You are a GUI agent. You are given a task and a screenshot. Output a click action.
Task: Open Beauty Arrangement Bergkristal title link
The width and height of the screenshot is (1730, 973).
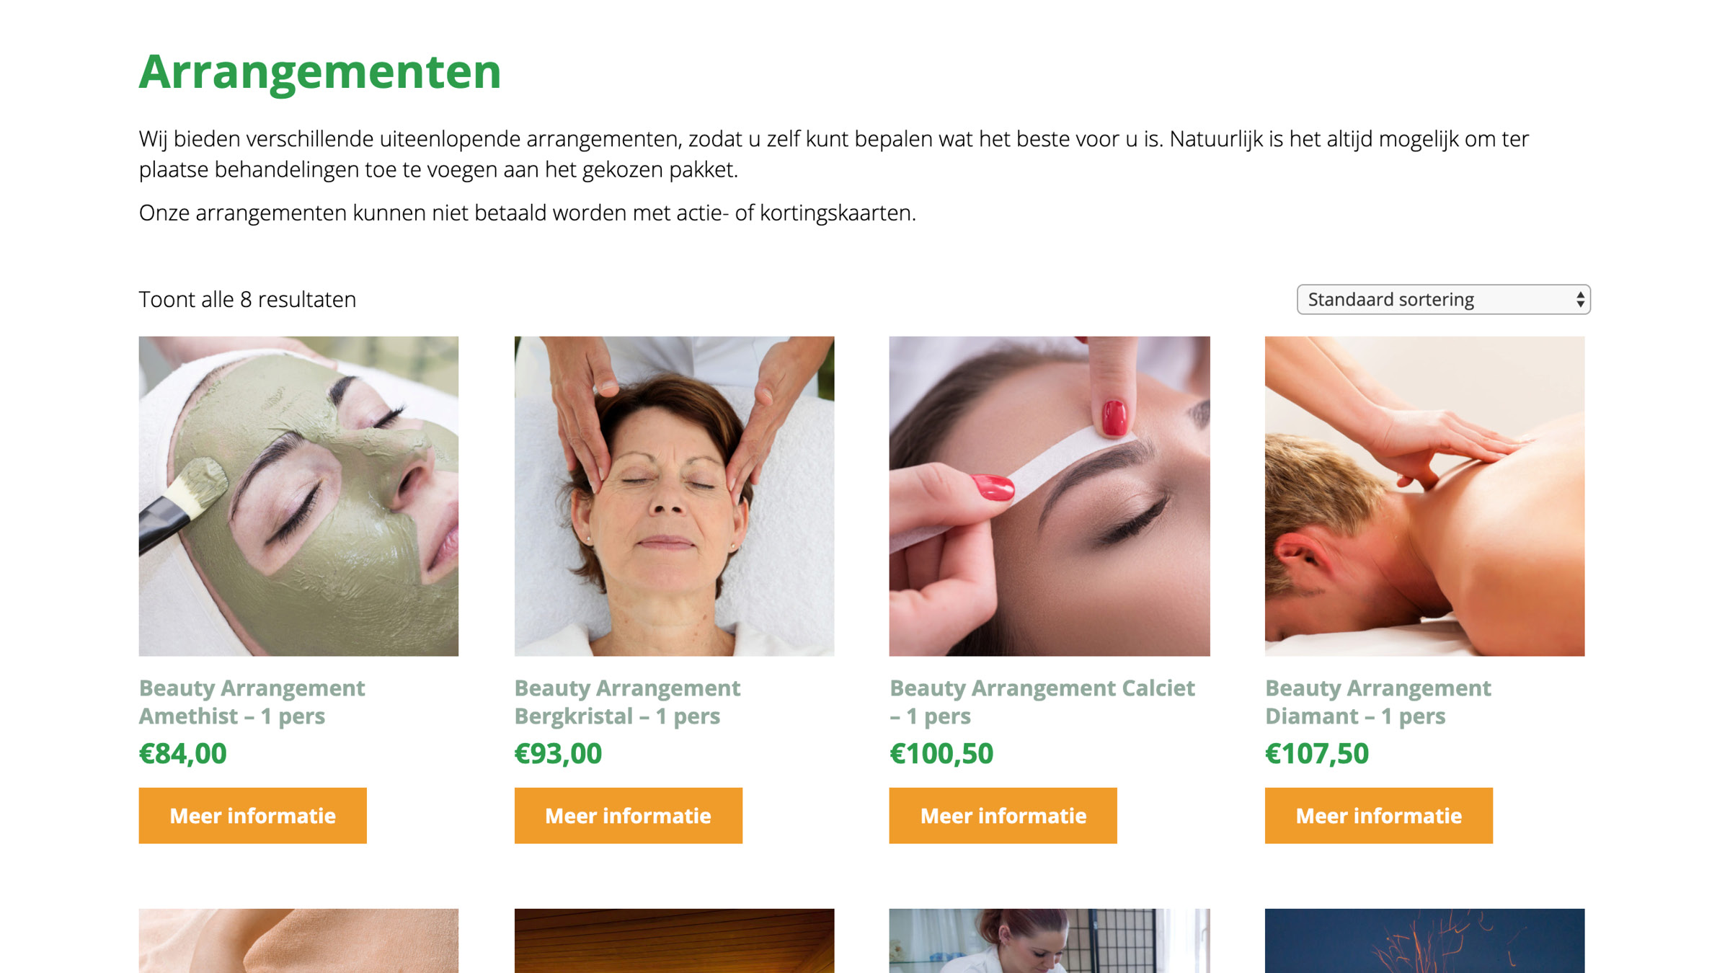point(627,701)
